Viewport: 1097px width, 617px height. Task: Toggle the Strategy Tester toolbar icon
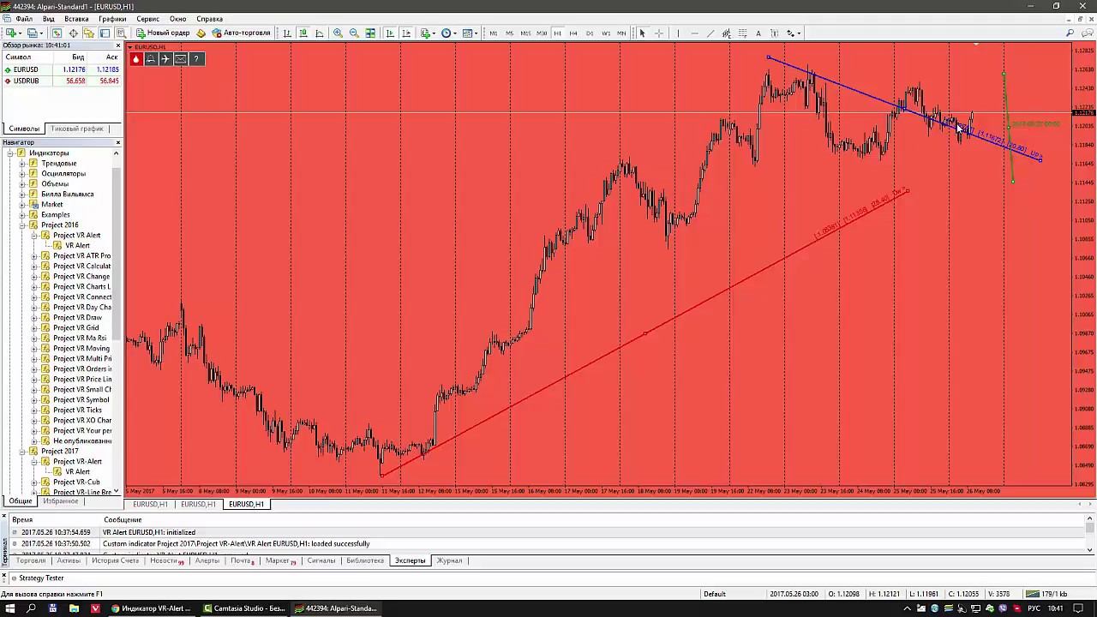click(x=121, y=33)
